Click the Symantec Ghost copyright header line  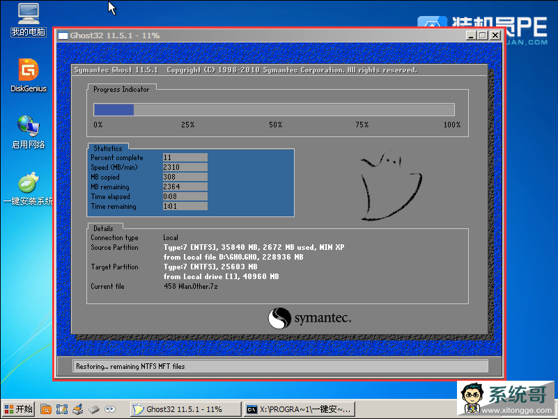click(245, 70)
